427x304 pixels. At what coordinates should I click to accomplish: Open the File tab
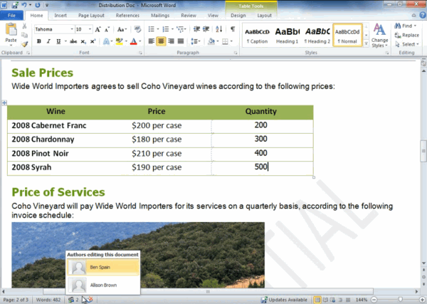(x=11, y=16)
